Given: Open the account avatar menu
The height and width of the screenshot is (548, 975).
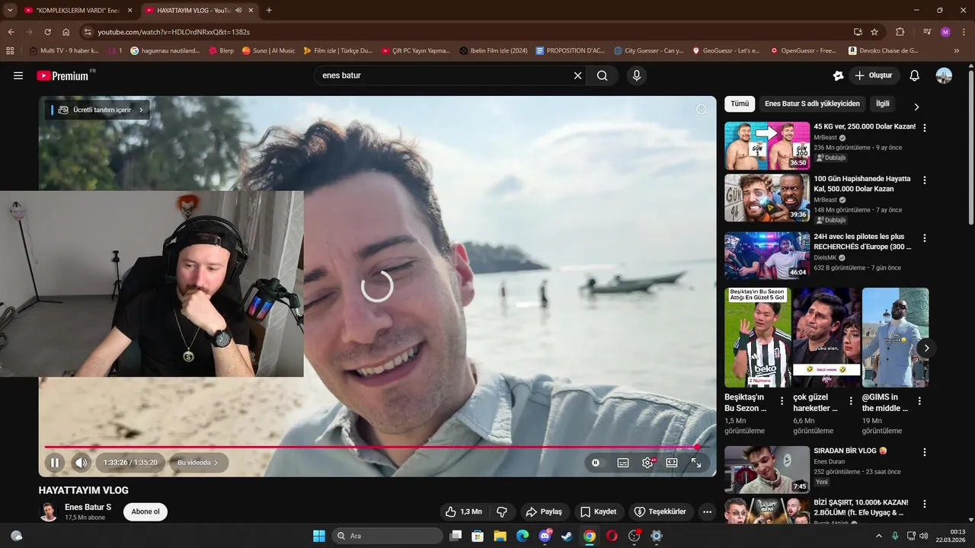Looking at the screenshot, I should [x=944, y=75].
